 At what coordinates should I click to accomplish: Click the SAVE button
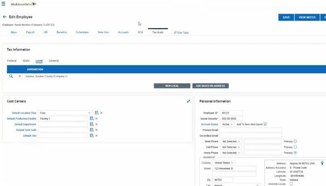(x=286, y=17)
